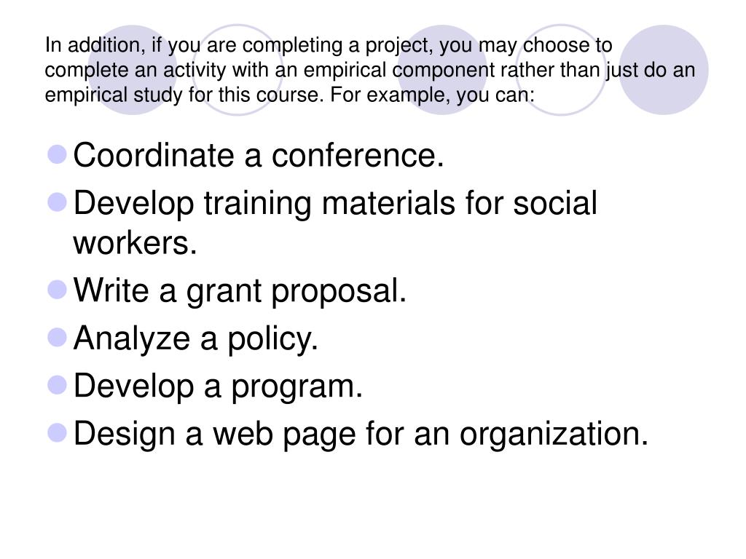
Task: Select the 'Write a grant proposal.' line
Action: [240, 291]
